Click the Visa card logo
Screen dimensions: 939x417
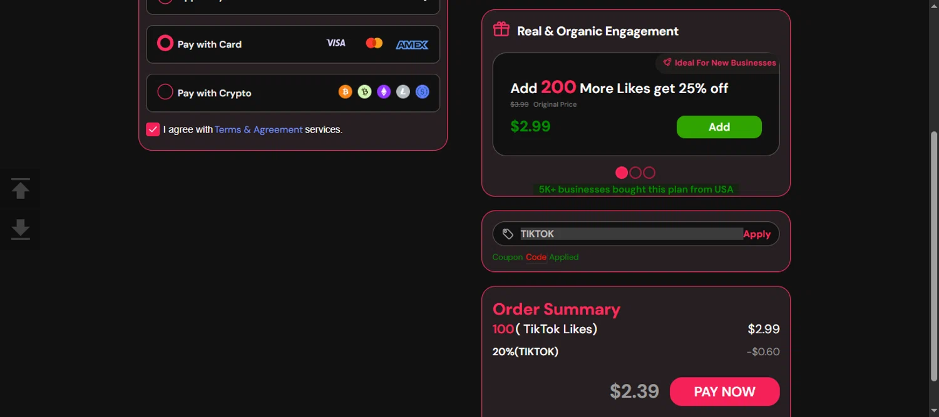point(336,43)
